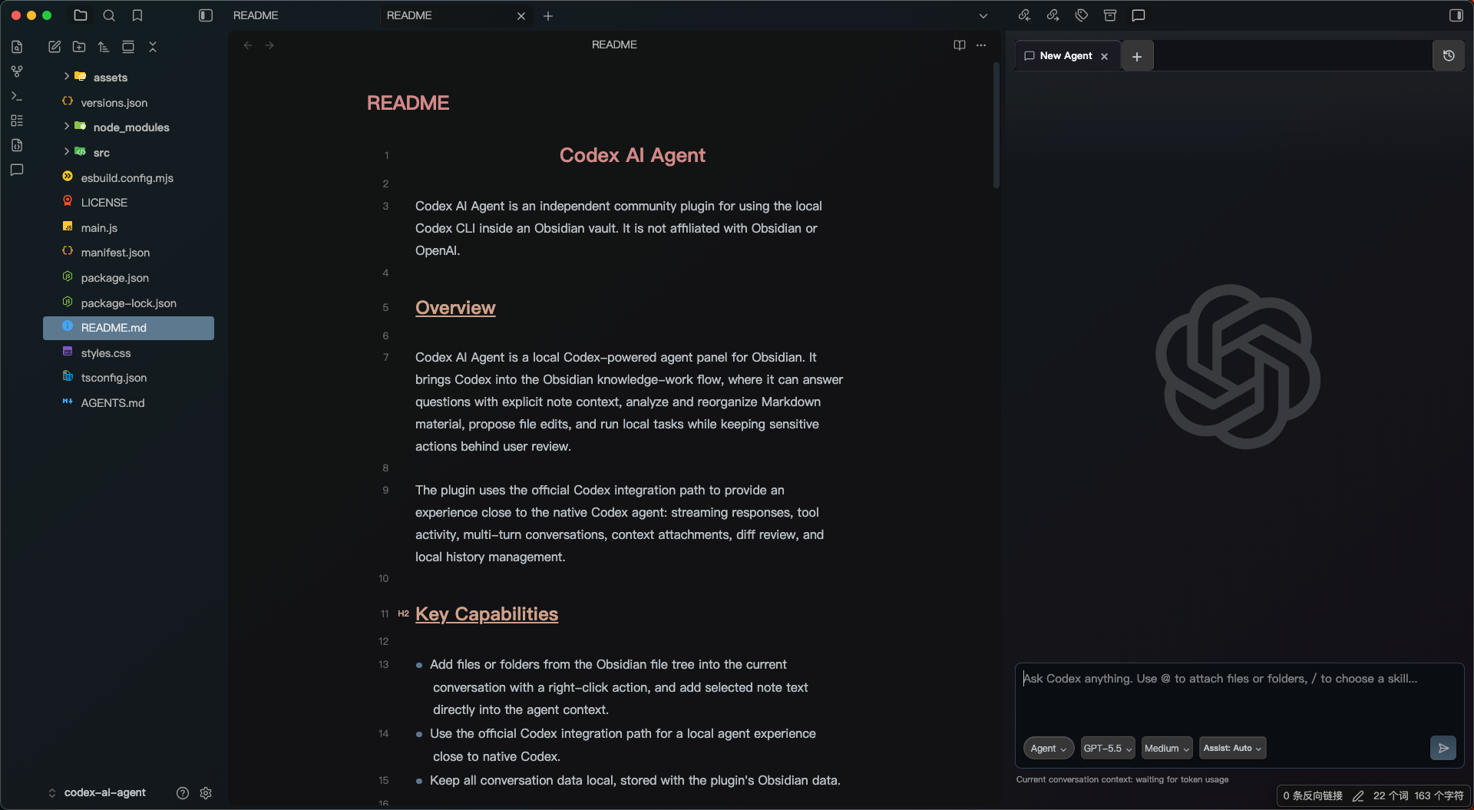This screenshot has height=810, width=1474.
Task: Navigate back with the left arrow
Action: pos(248,45)
